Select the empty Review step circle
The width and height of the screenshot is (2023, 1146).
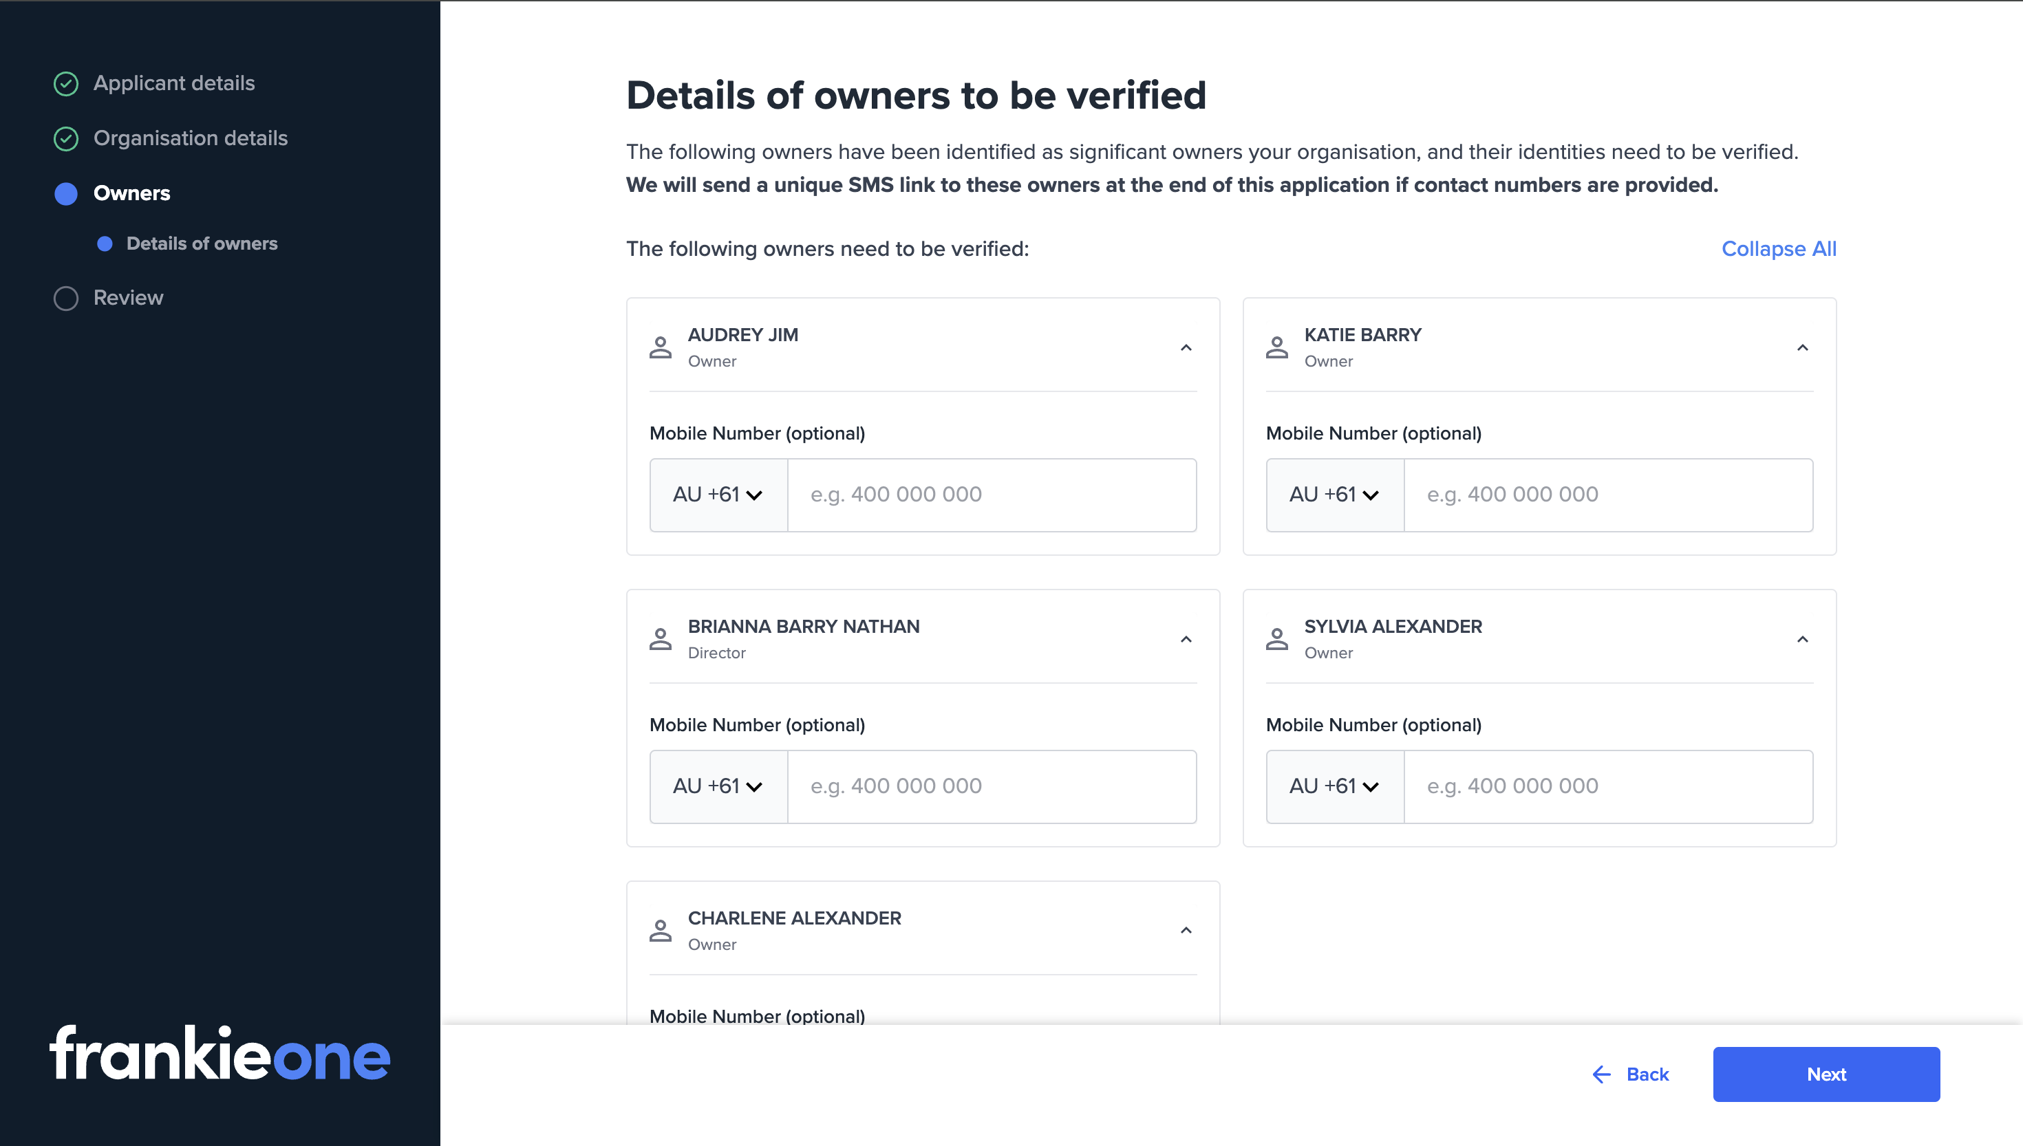pyautogui.click(x=66, y=298)
